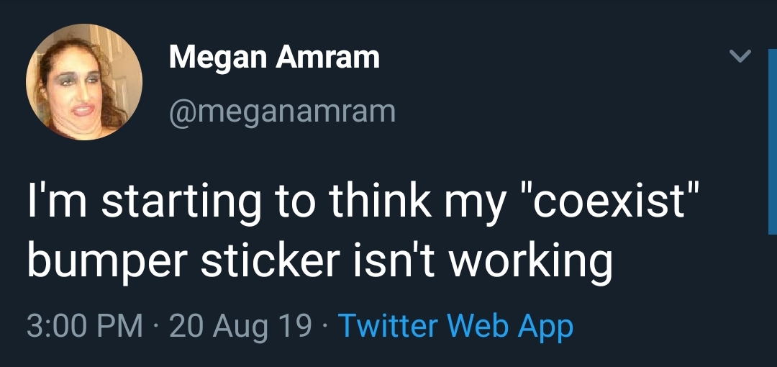This screenshot has width=777, height=367.
Task: Click the 3:00 PM timestamp
Action: [84, 327]
